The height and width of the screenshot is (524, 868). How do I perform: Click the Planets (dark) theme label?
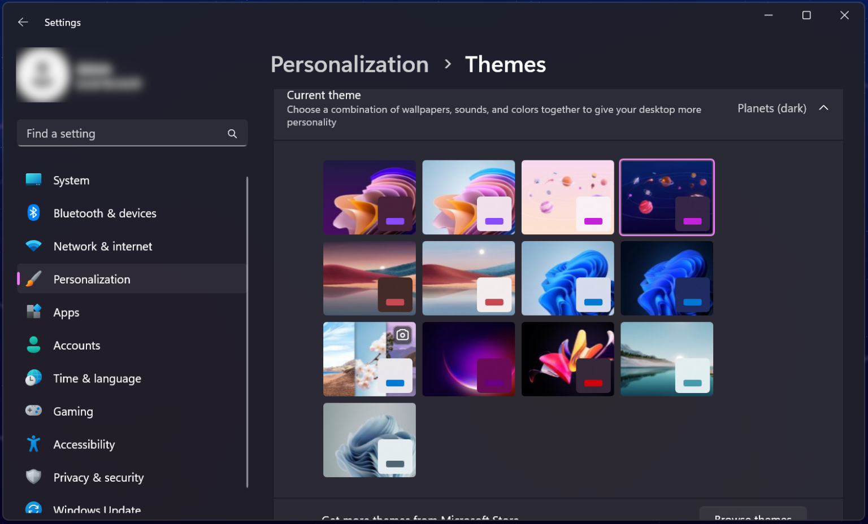(771, 108)
